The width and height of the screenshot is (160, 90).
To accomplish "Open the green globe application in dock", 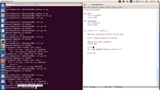I will [3, 51].
